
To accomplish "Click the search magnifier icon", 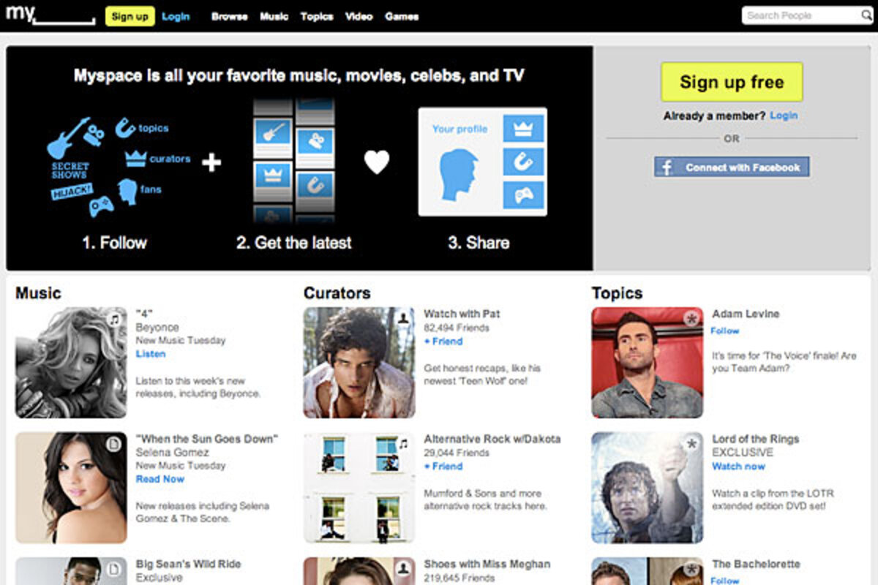I will click(x=866, y=15).
